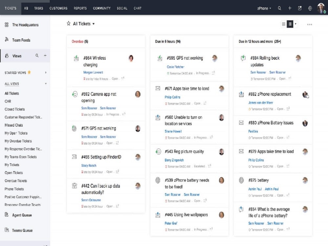The height and width of the screenshot is (246, 328).
Task: Open the Team Feeds panel icon
Action: 6,40
